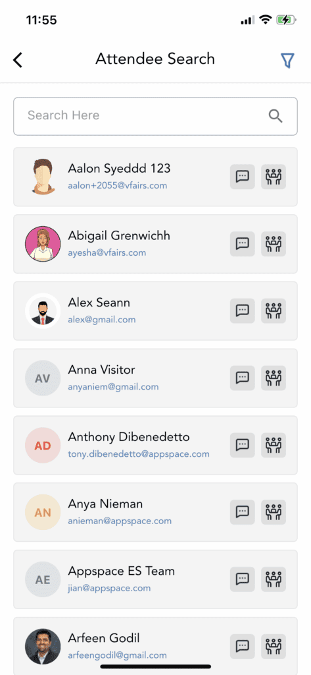Select Alex Seann's profile picture
This screenshot has height=675, width=311.
(x=43, y=311)
